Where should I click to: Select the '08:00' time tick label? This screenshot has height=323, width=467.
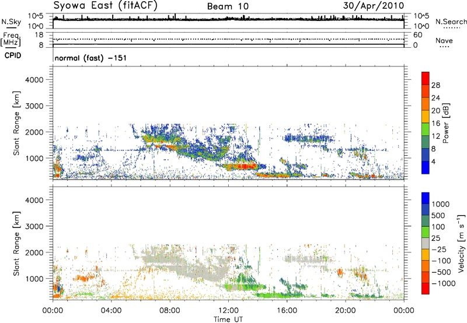[x=170, y=311]
